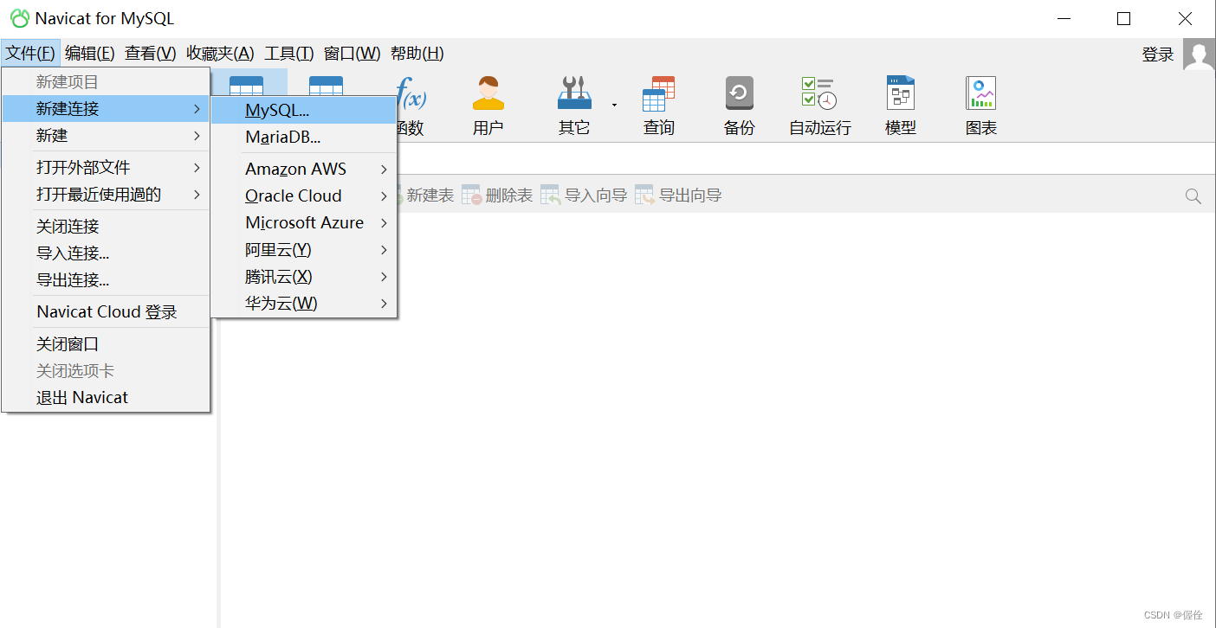Open the 窗口(W) menu

353,54
